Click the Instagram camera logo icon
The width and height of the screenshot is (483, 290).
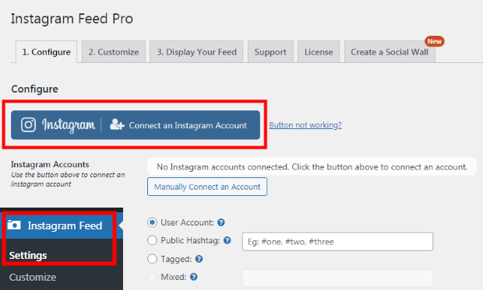click(28, 125)
